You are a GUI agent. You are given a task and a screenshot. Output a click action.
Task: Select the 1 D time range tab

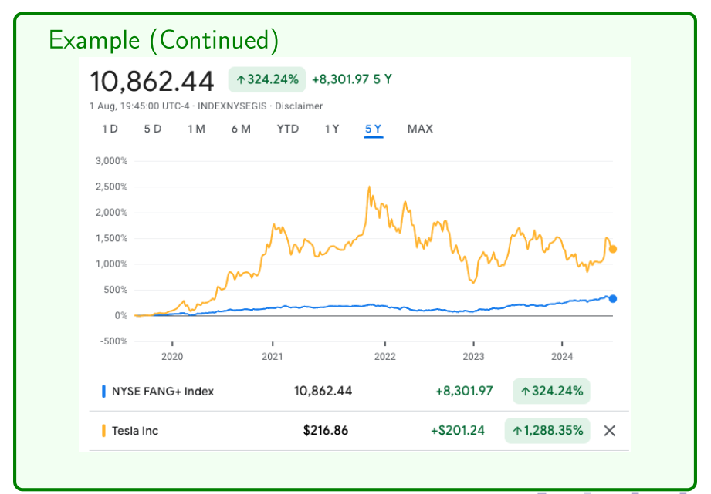pos(110,129)
